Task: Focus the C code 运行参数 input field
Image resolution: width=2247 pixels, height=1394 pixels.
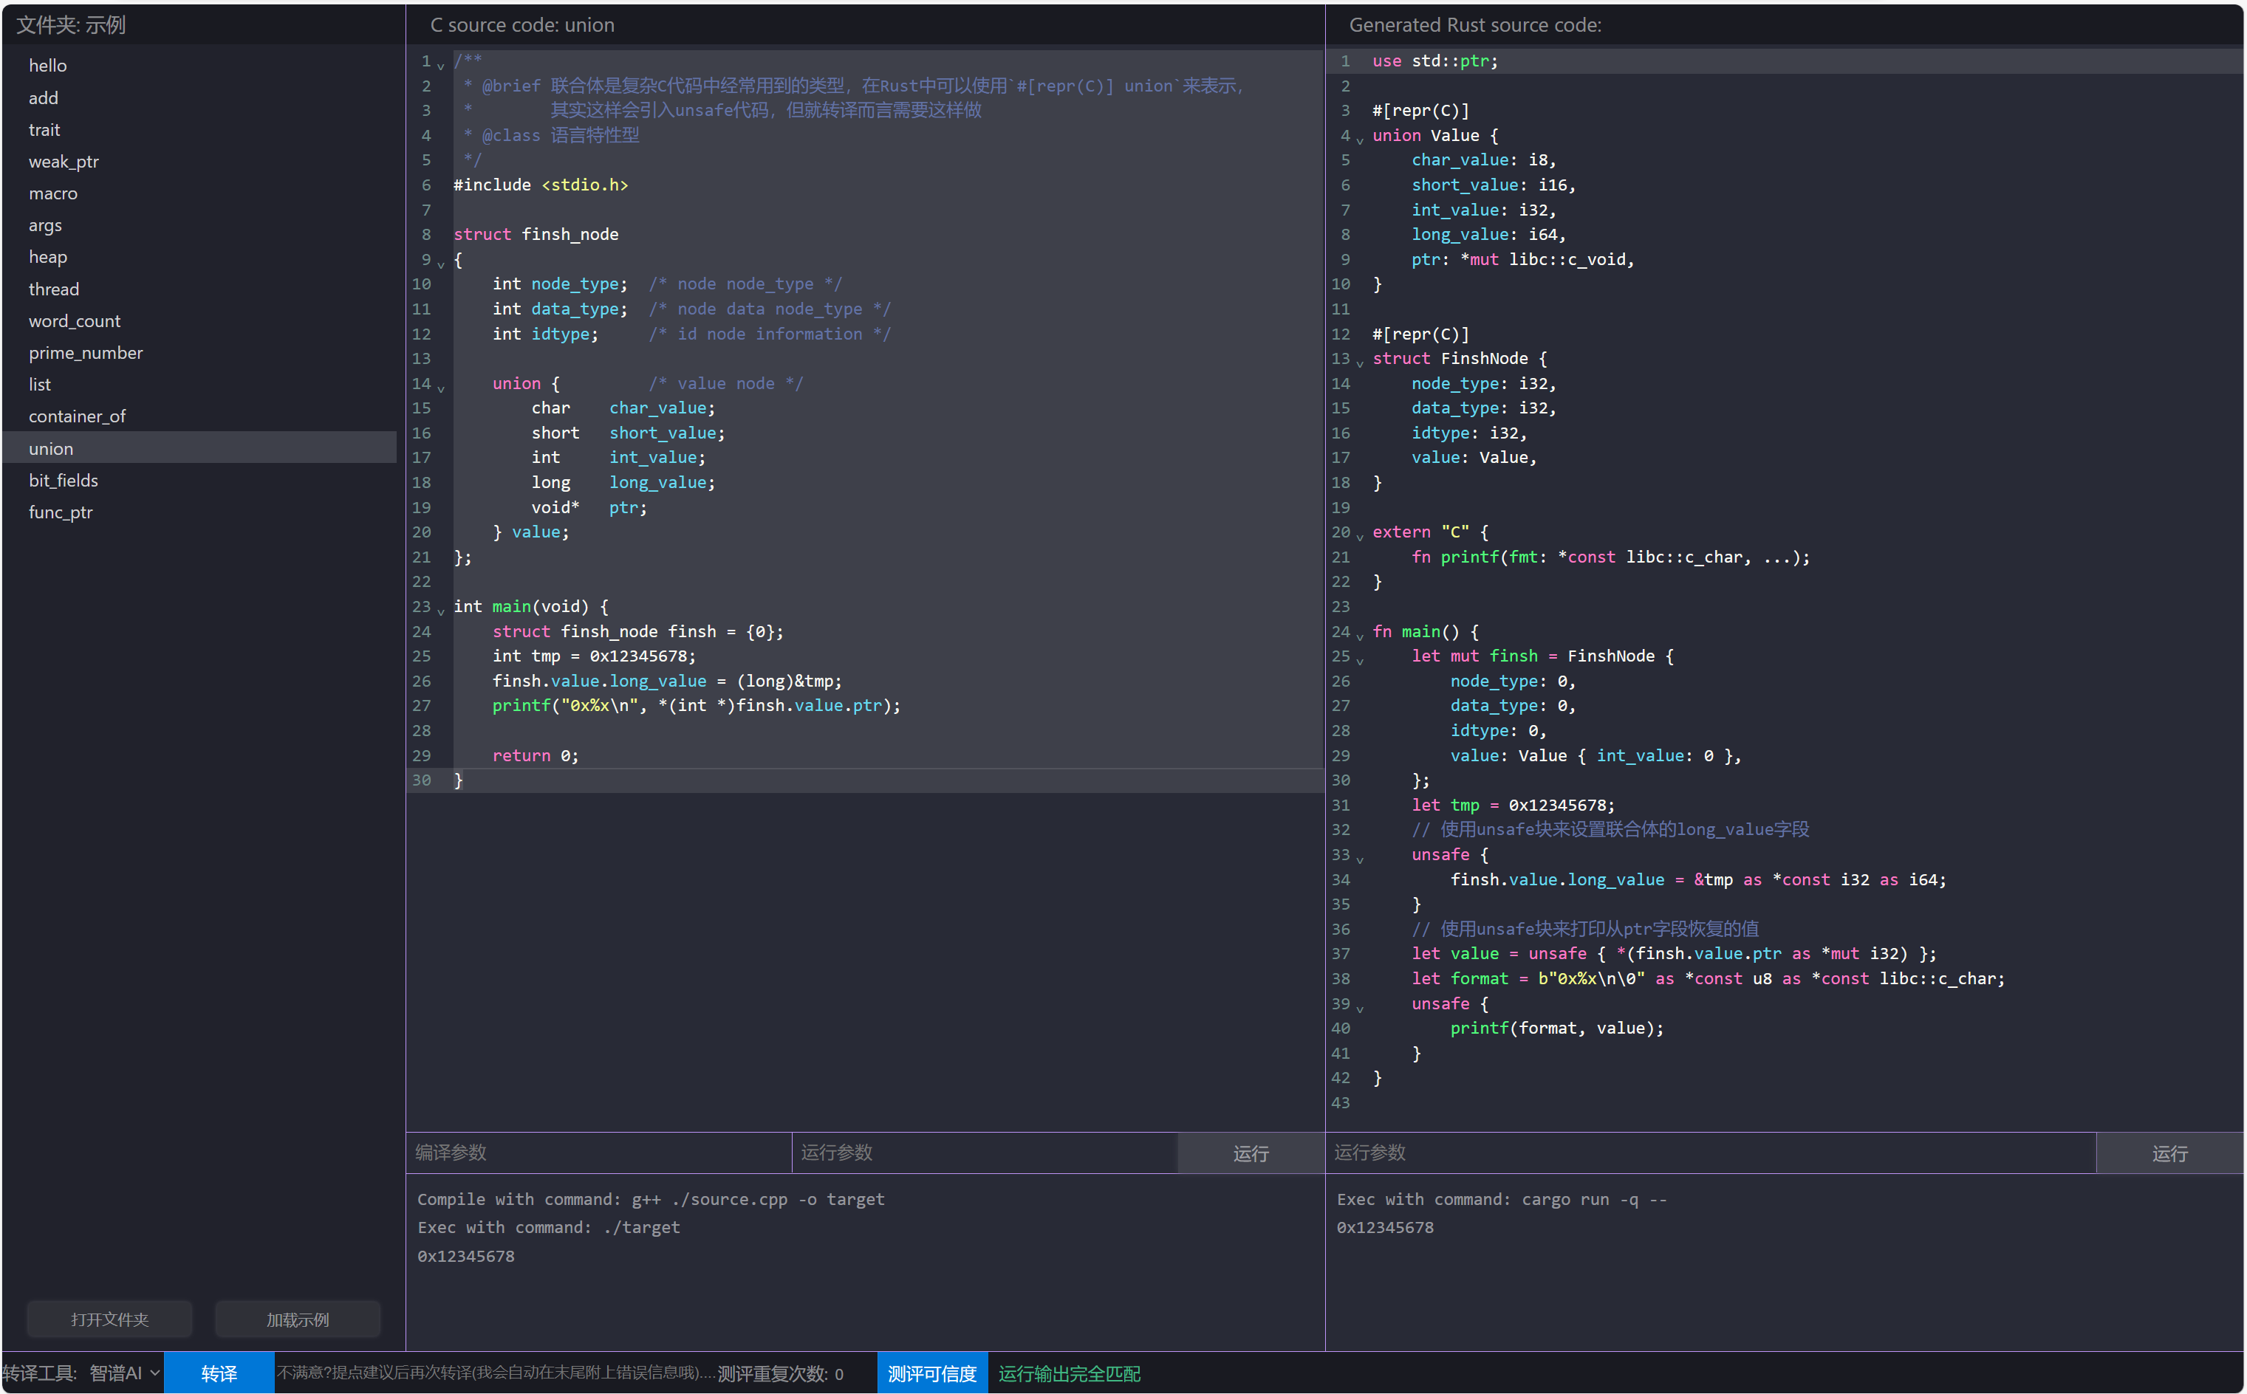Action: (x=984, y=1153)
